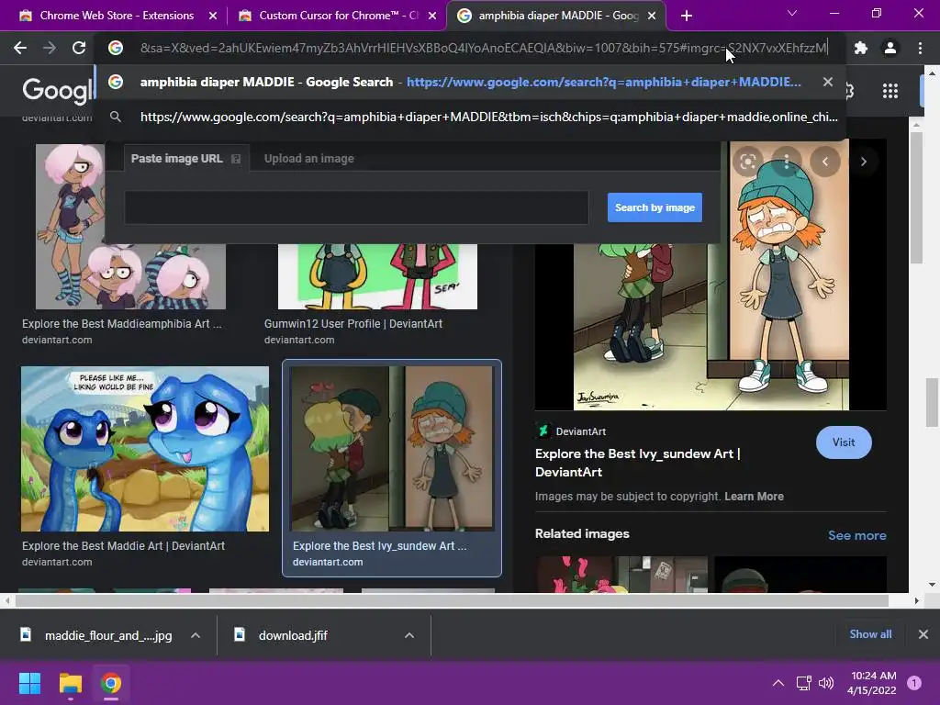
Task: Expand options for maddie_flour_and jpg download
Action: [196, 635]
